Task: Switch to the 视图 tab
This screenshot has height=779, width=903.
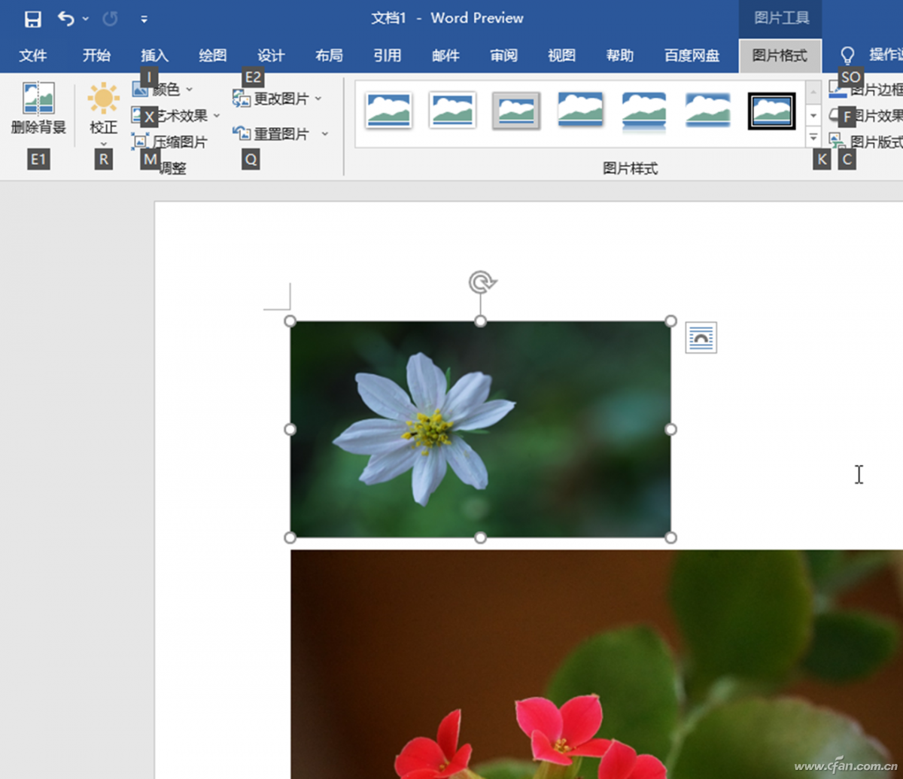Action: pos(561,55)
